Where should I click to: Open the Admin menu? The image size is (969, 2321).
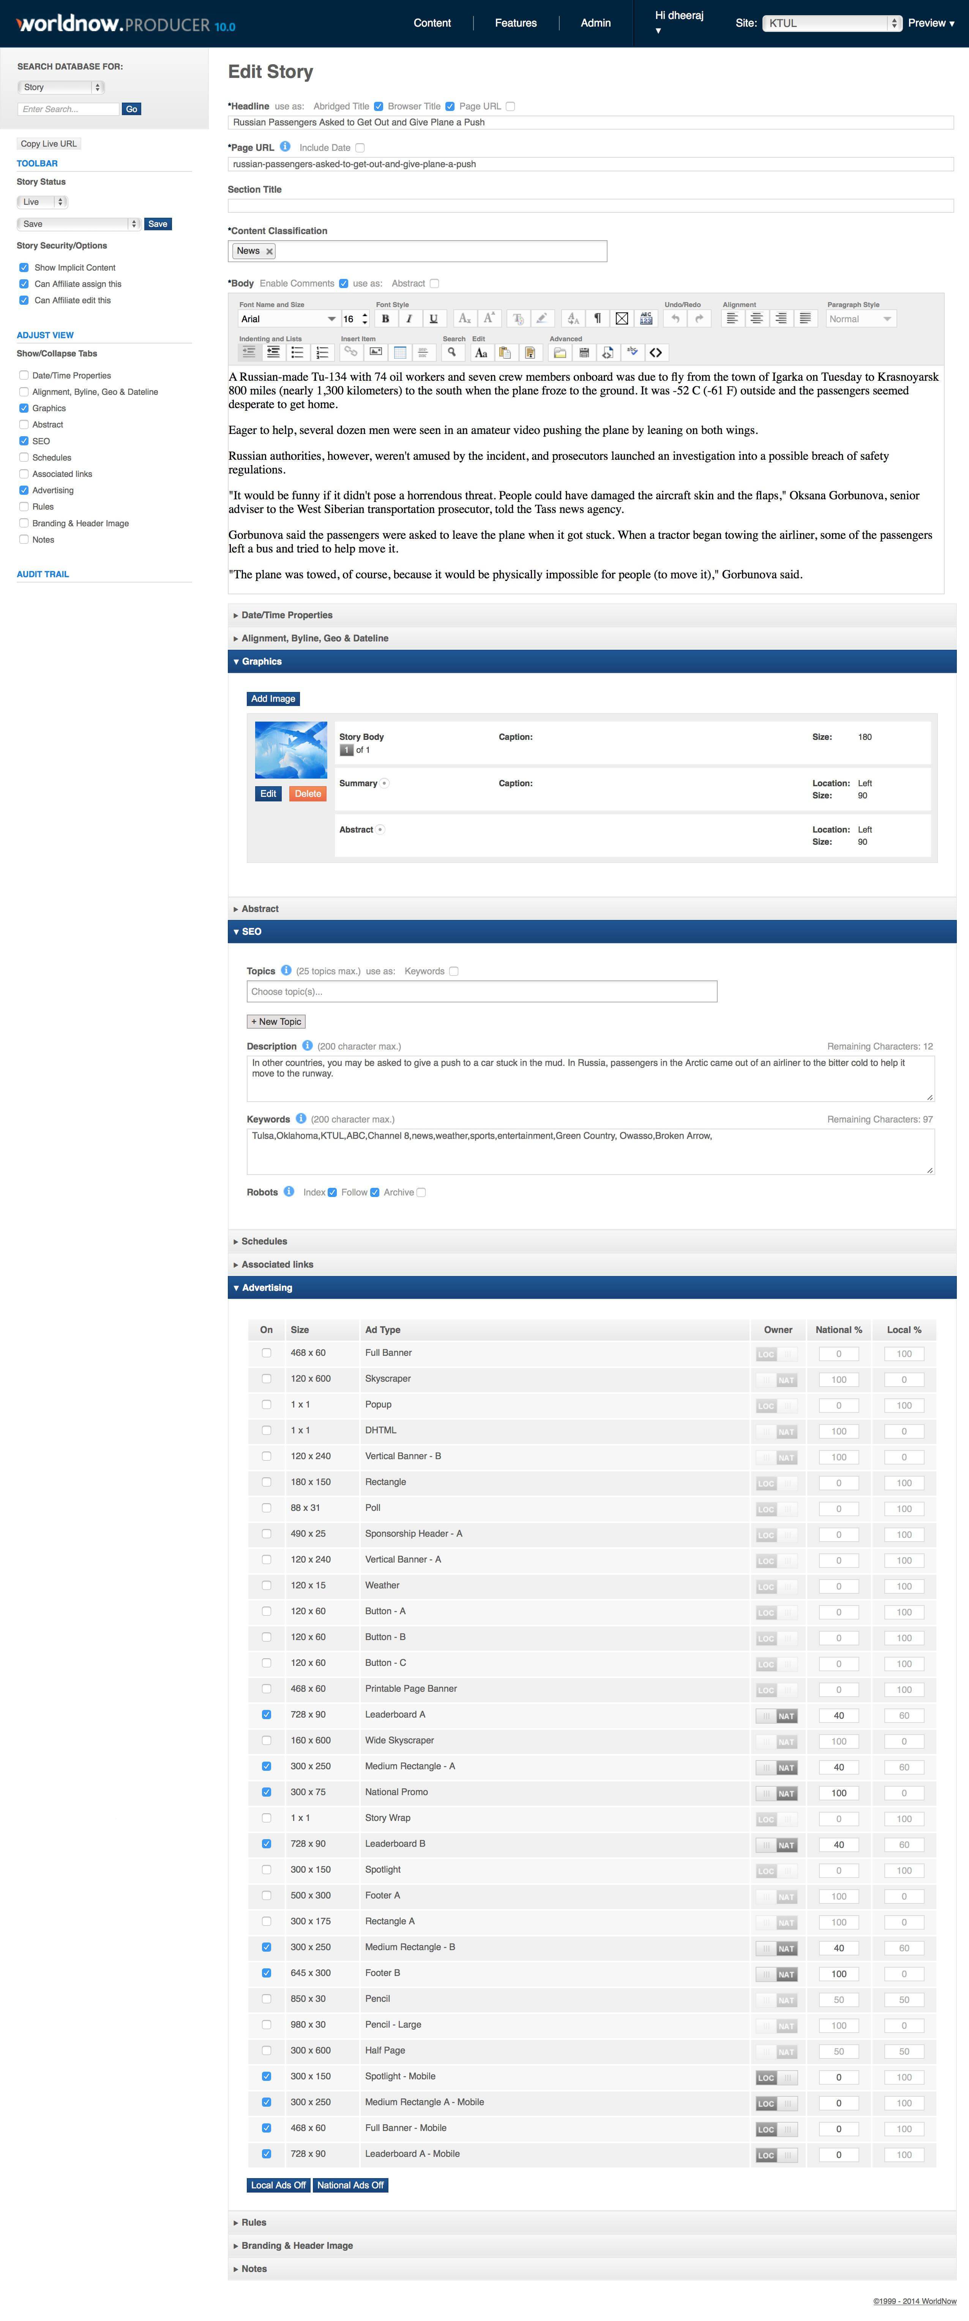(595, 24)
